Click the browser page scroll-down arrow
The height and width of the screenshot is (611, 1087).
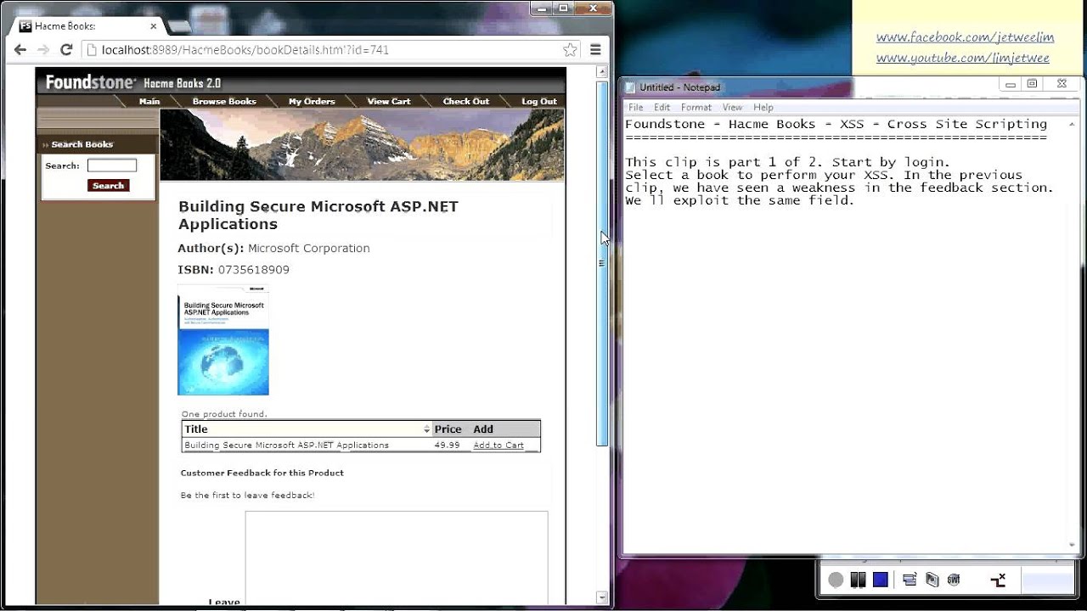point(602,597)
